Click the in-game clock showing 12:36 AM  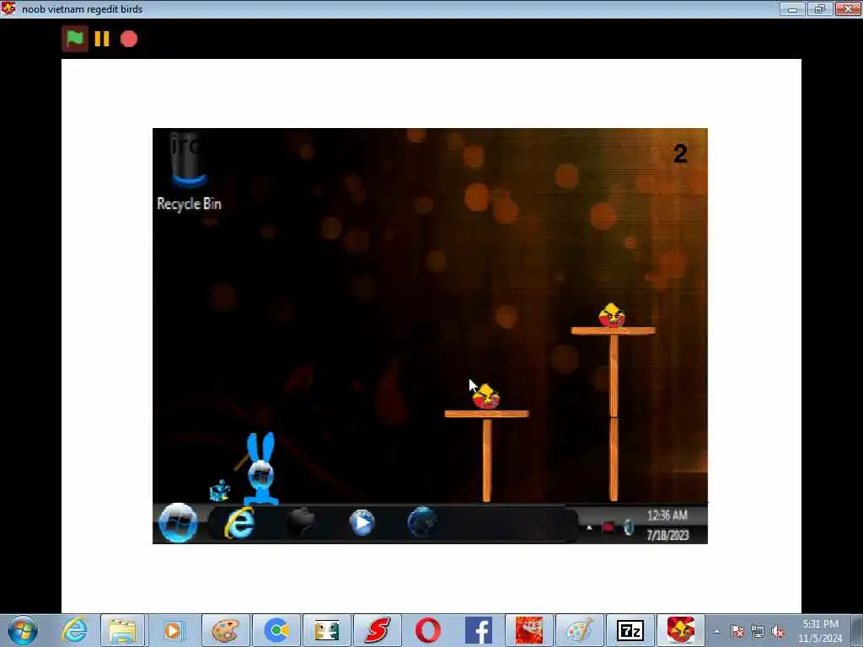[x=667, y=516]
